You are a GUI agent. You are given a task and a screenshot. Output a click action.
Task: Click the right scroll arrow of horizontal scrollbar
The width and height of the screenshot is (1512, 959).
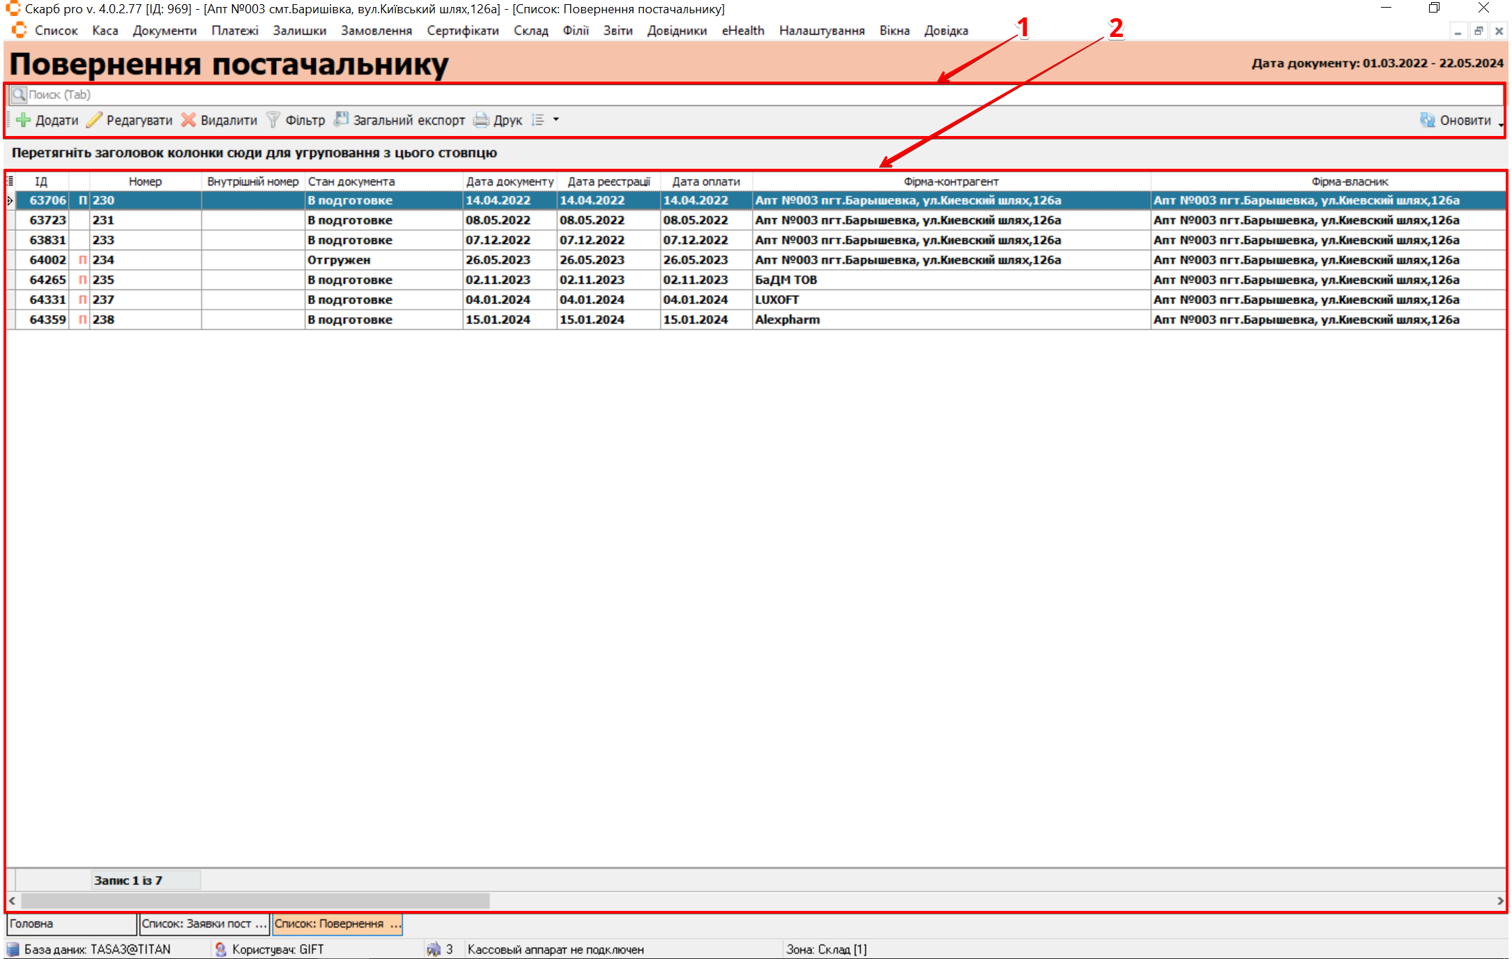click(x=1500, y=900)
